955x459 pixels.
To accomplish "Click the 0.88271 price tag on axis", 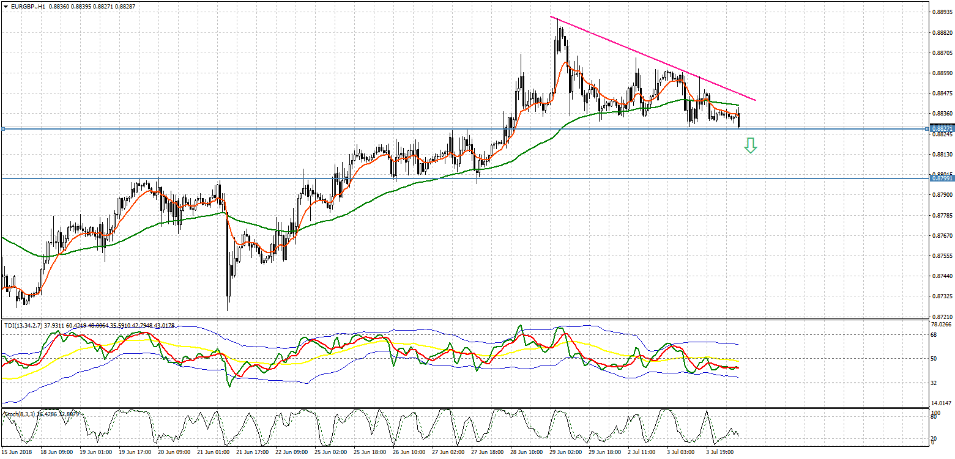I will pyautogui.click(x=940, y=128).
